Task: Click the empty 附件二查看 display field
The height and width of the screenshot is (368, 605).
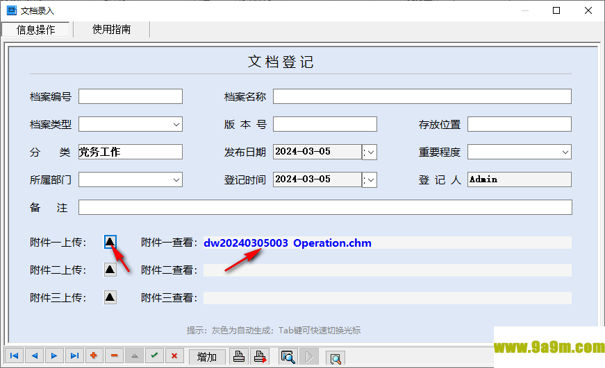Action: pos(388,270)
